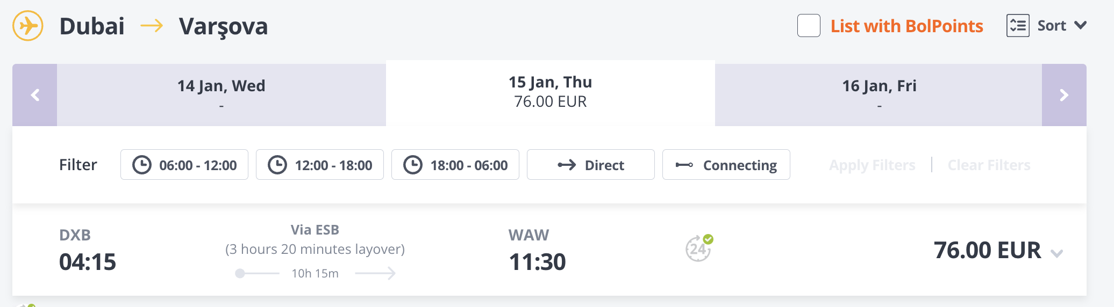Image resolution: width=1114 pixels, height=307 pixels.
Task: Select the 16 Jan, Fri date tab
Action: 879,95
